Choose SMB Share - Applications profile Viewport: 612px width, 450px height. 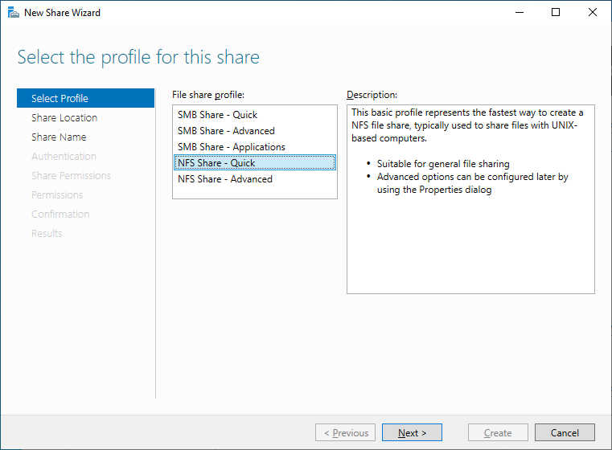click(x=254, y=146)
